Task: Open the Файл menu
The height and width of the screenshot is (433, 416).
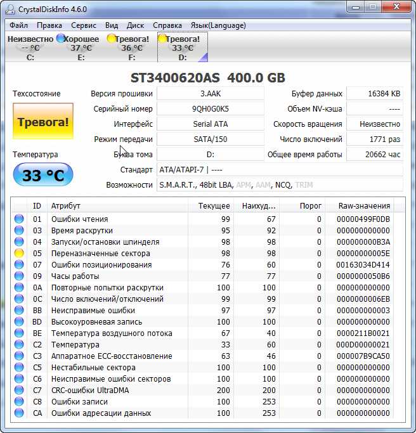Action: pos(18,25)
